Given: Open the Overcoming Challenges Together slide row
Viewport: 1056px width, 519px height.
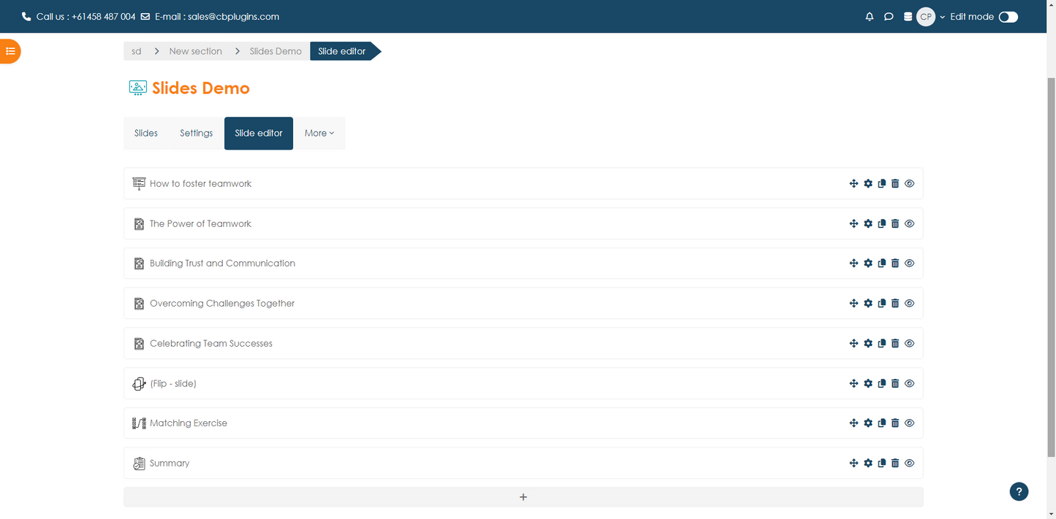Looking at the screenshot, I should (222, 304).
